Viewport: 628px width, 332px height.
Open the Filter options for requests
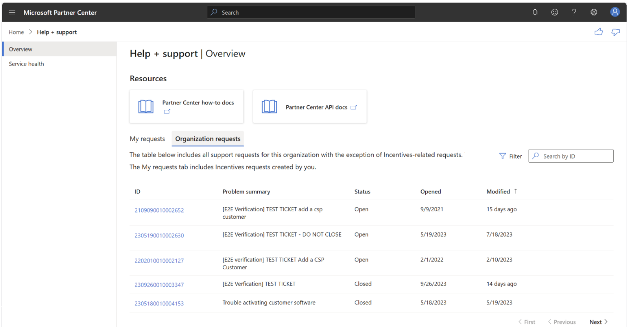511,156
